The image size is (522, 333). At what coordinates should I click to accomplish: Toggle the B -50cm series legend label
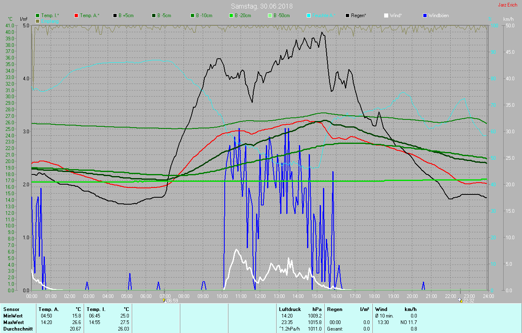(281, 15)
